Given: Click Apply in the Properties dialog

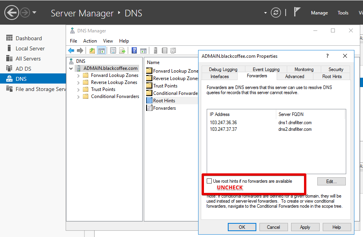Looking at the screenshot, I should (305, 227).
